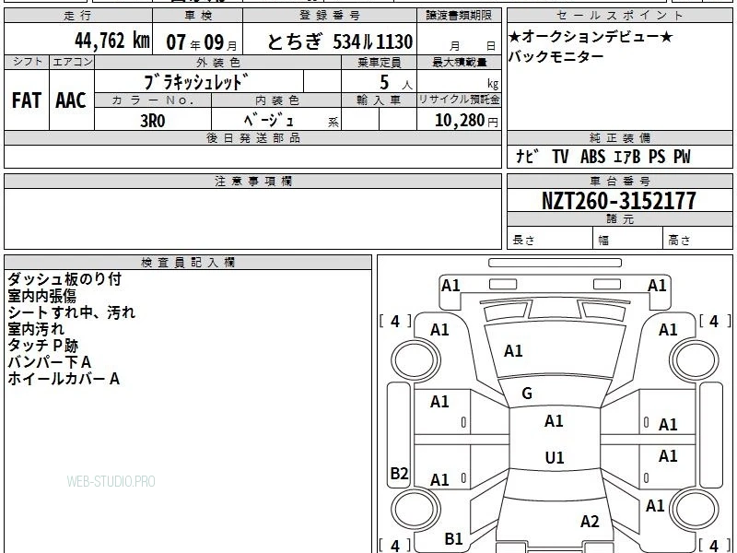This screenshot has height=553, width=737.
Task: Select the 走行 header cell
Action: 78,16
